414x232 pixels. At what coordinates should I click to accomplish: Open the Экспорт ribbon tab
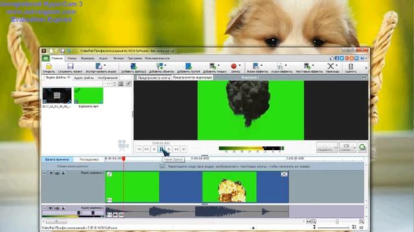[x=118, y=59]
